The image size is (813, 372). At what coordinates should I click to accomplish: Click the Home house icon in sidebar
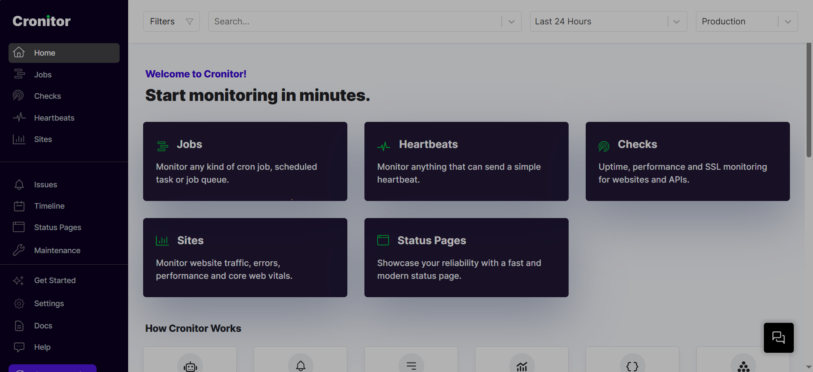coord(19,52)
